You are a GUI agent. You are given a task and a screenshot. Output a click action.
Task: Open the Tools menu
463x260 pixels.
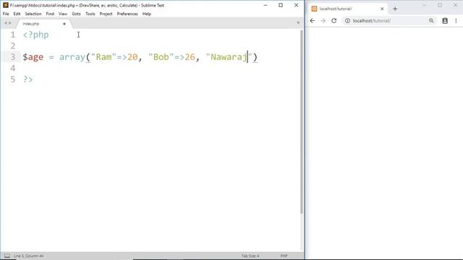[90, 14]
